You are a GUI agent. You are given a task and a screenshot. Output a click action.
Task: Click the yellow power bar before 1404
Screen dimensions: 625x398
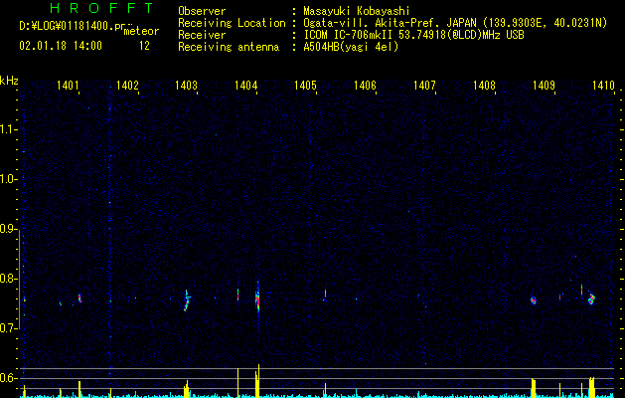[x=237, y=382]
